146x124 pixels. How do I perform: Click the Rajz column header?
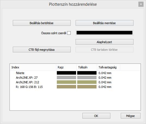(67, 67)
